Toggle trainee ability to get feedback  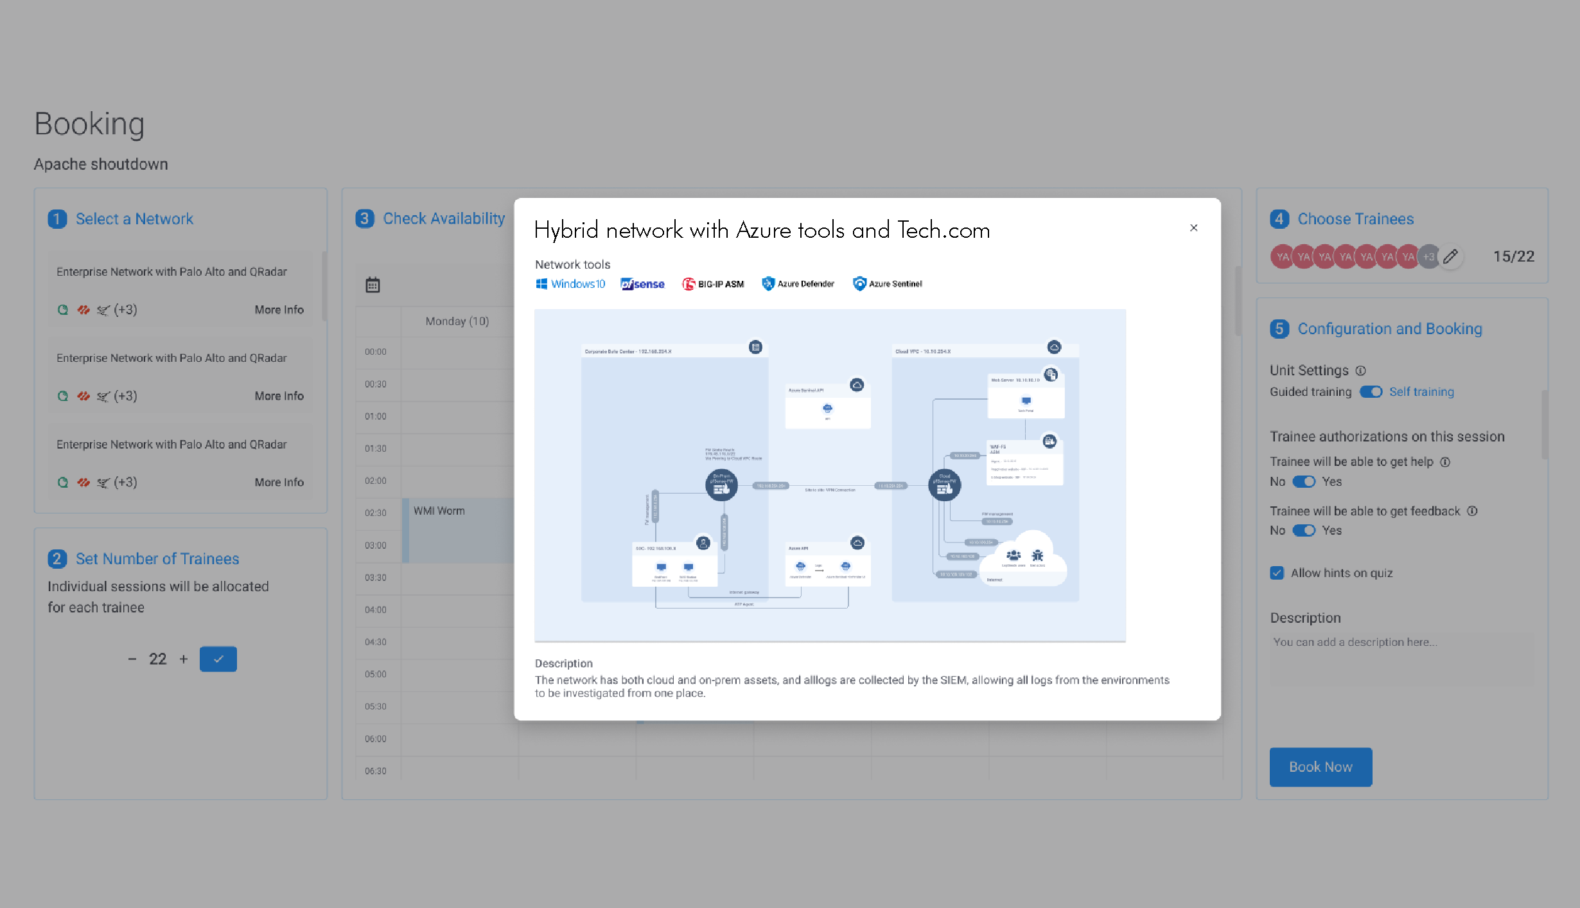[1304, 531]
